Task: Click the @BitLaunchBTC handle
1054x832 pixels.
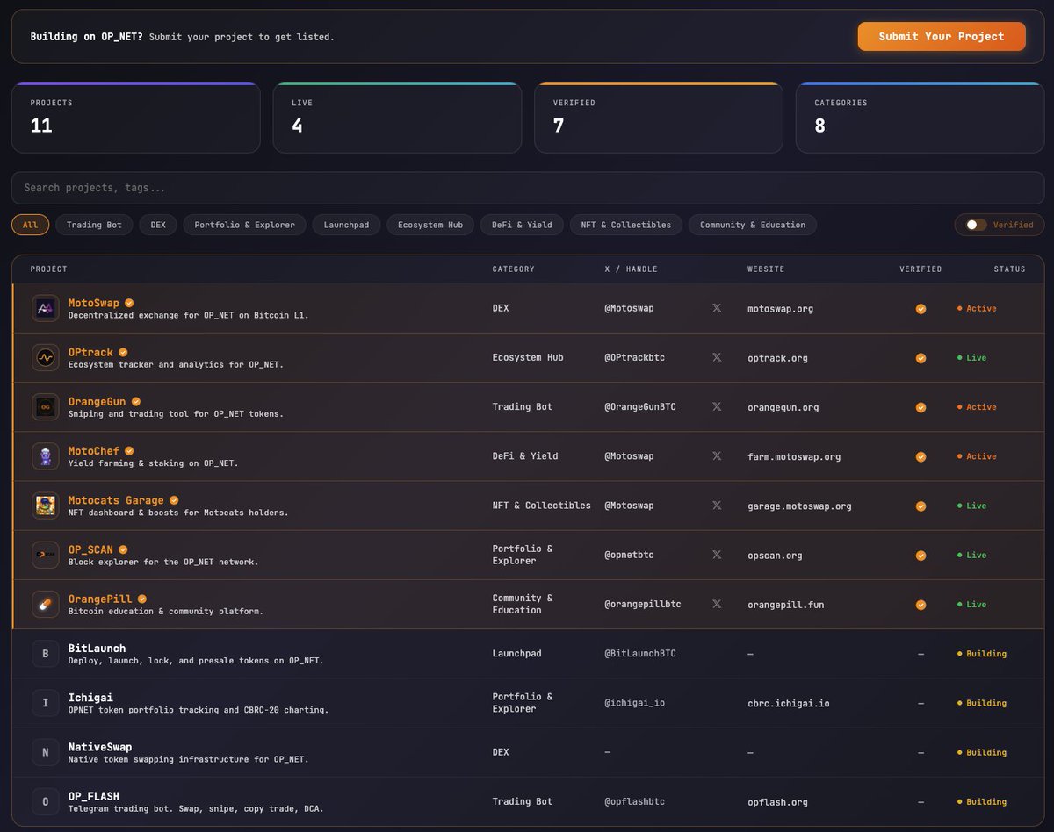Action: tap(640, 654)
